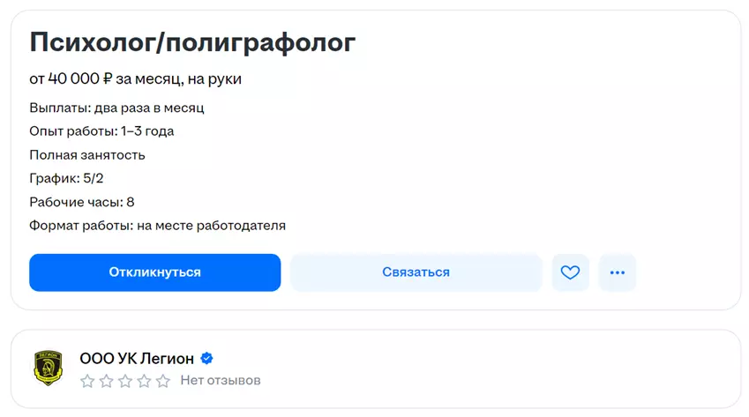Click the salary line от 40 000 ₽
Image resolution: width=749 pixels, height=417 pixels.
[135, 79]
